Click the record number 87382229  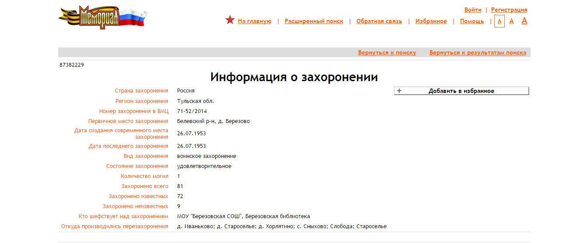[72, 65]
